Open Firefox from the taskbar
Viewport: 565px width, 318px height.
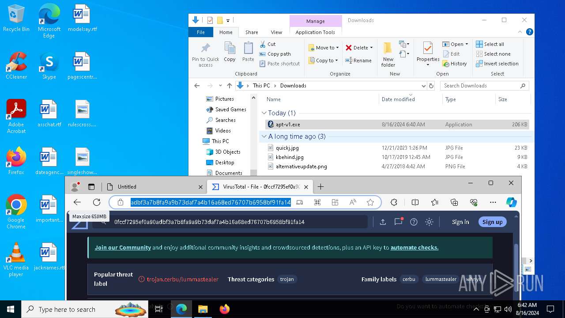(x=224, y=309)
